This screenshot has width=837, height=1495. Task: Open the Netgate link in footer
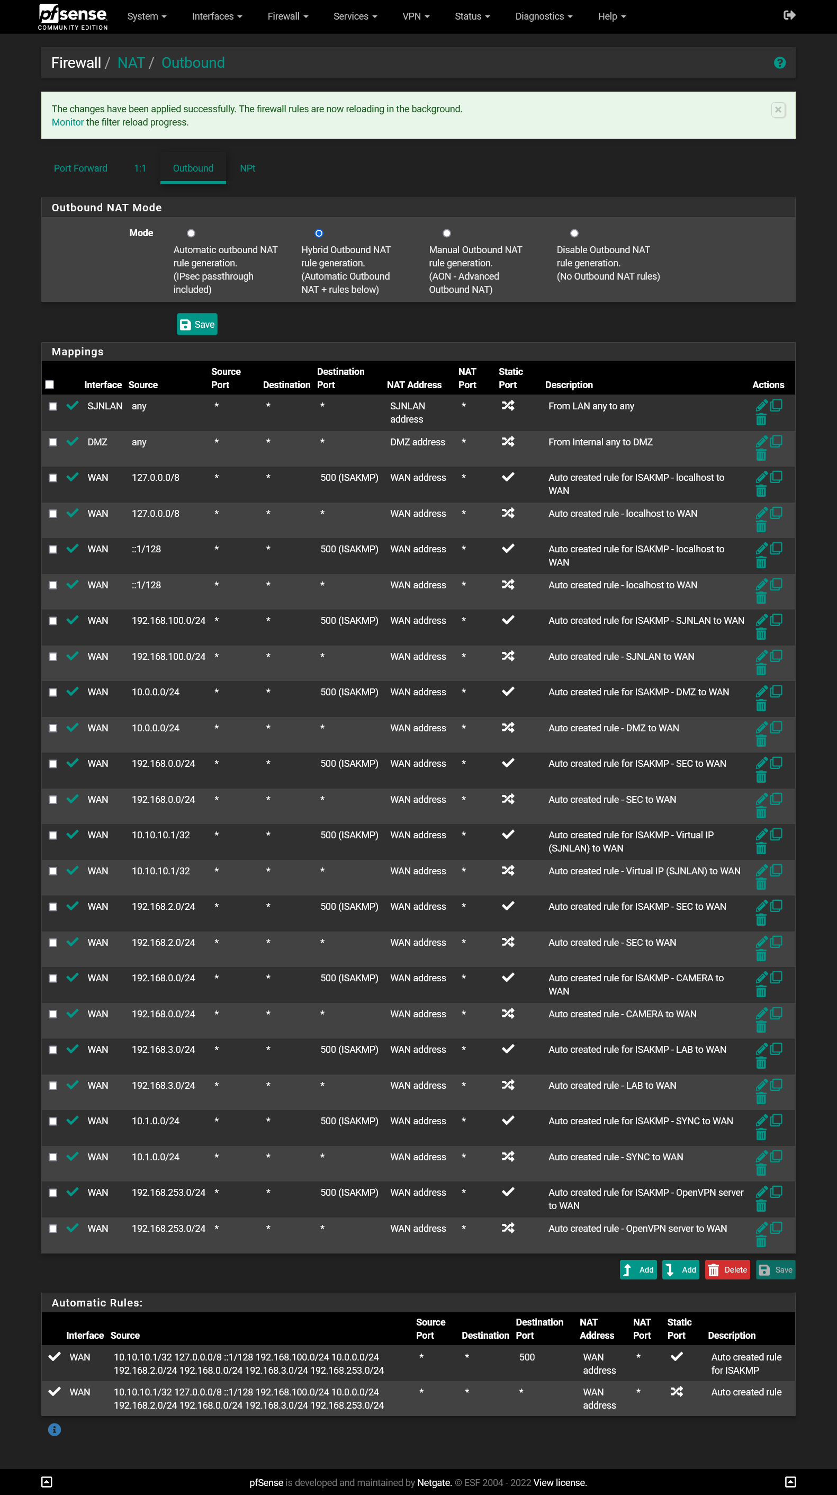435,1483
